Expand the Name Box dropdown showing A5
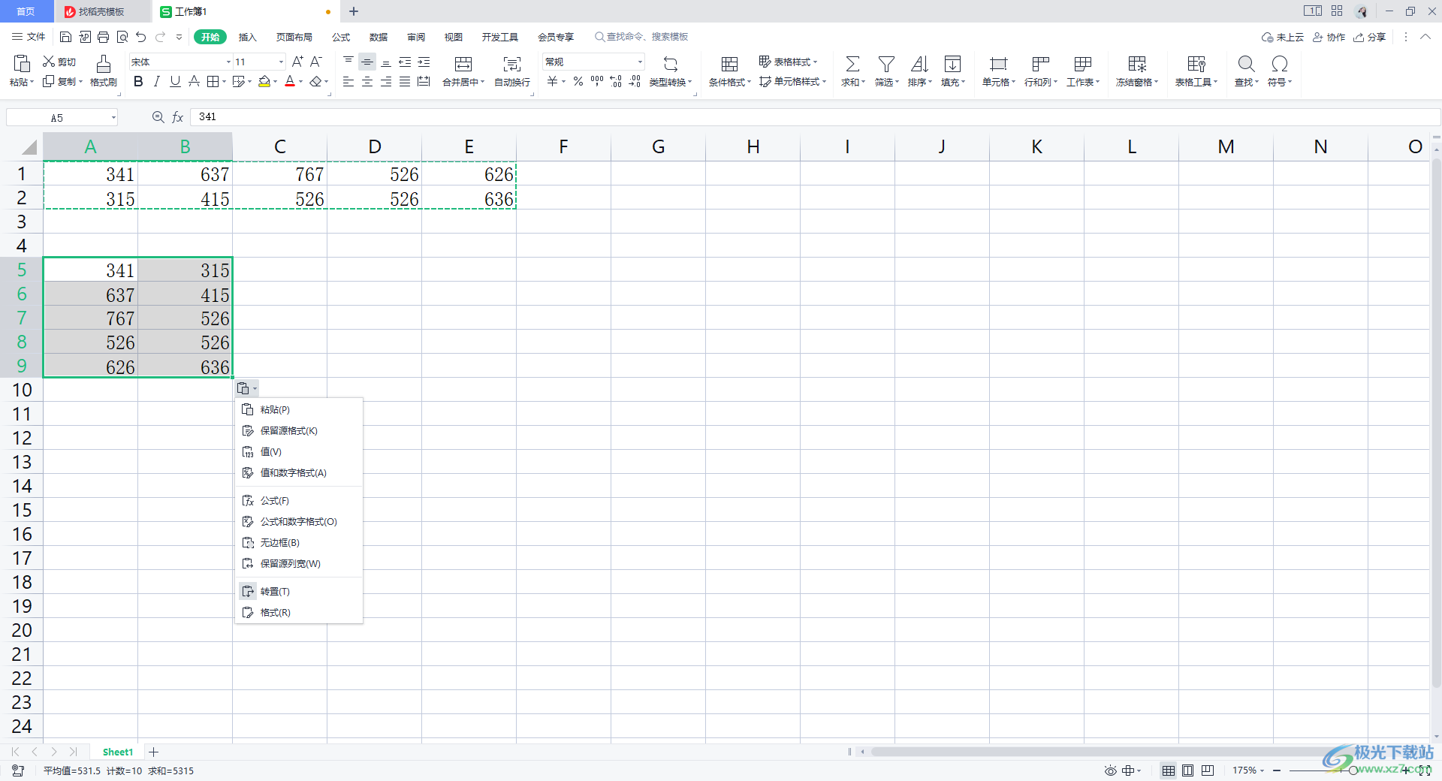The height and width of the screenshot is (781, 1442). [113, 117]
